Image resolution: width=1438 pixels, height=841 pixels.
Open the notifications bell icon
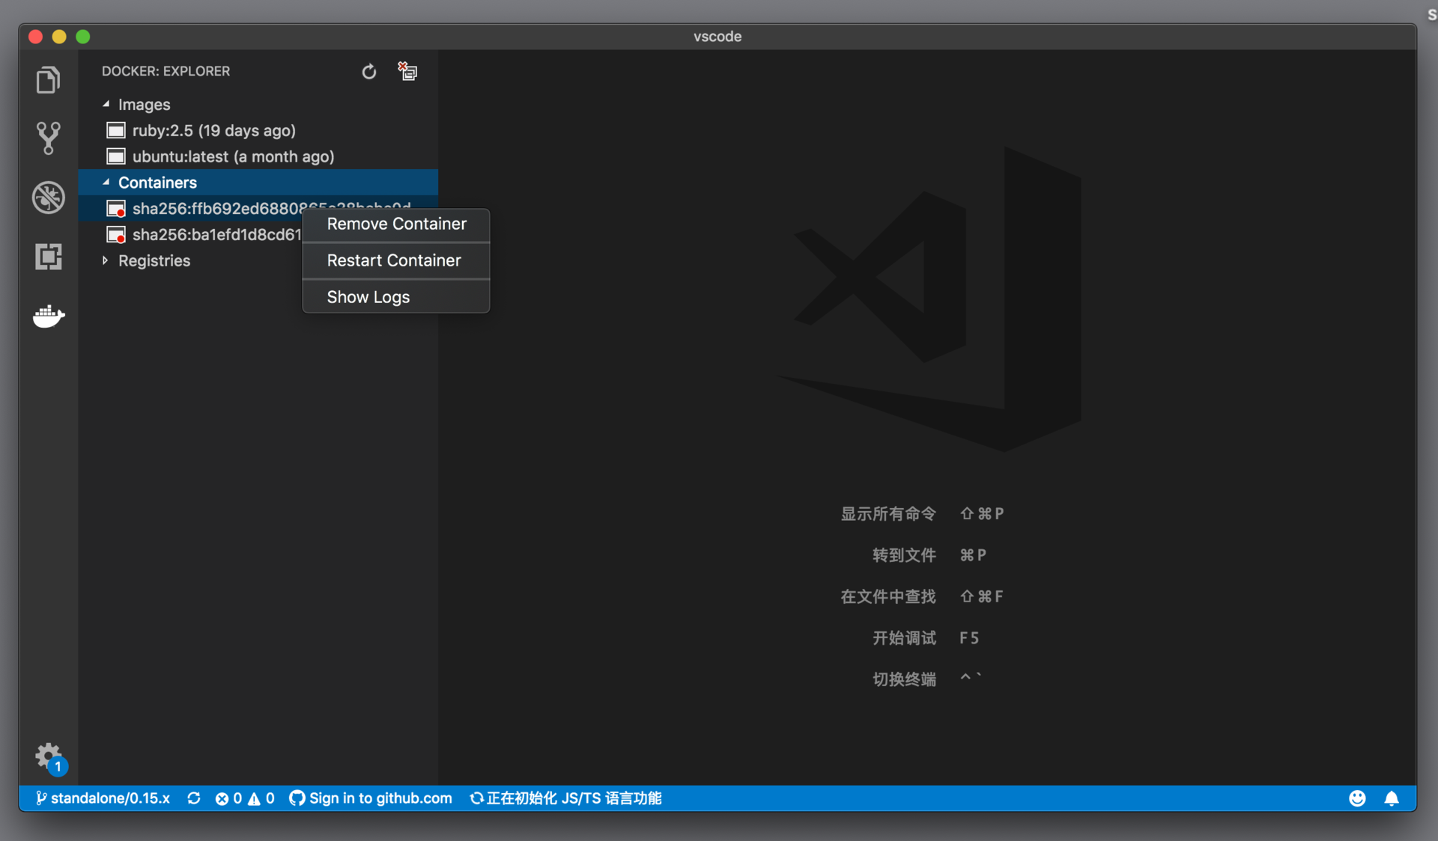tap(1392, 798)
